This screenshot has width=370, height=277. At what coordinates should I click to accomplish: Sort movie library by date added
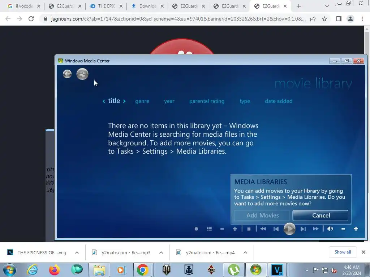pos(279,101)
